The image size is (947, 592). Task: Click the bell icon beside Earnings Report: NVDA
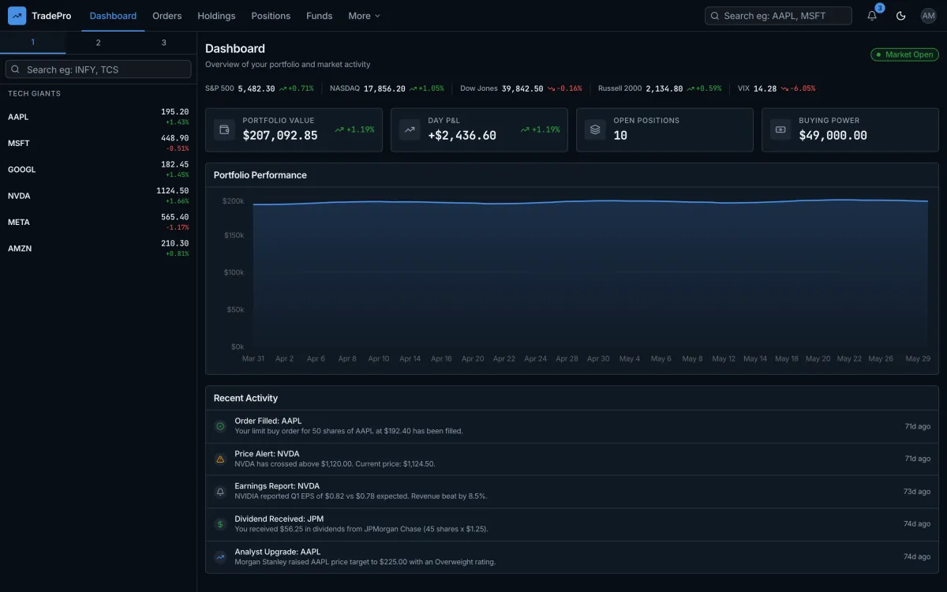pos(220,492)
